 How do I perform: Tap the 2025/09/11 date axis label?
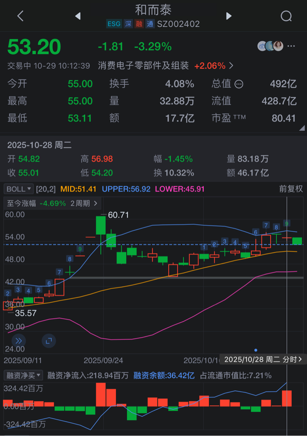(x=23, y=361)
